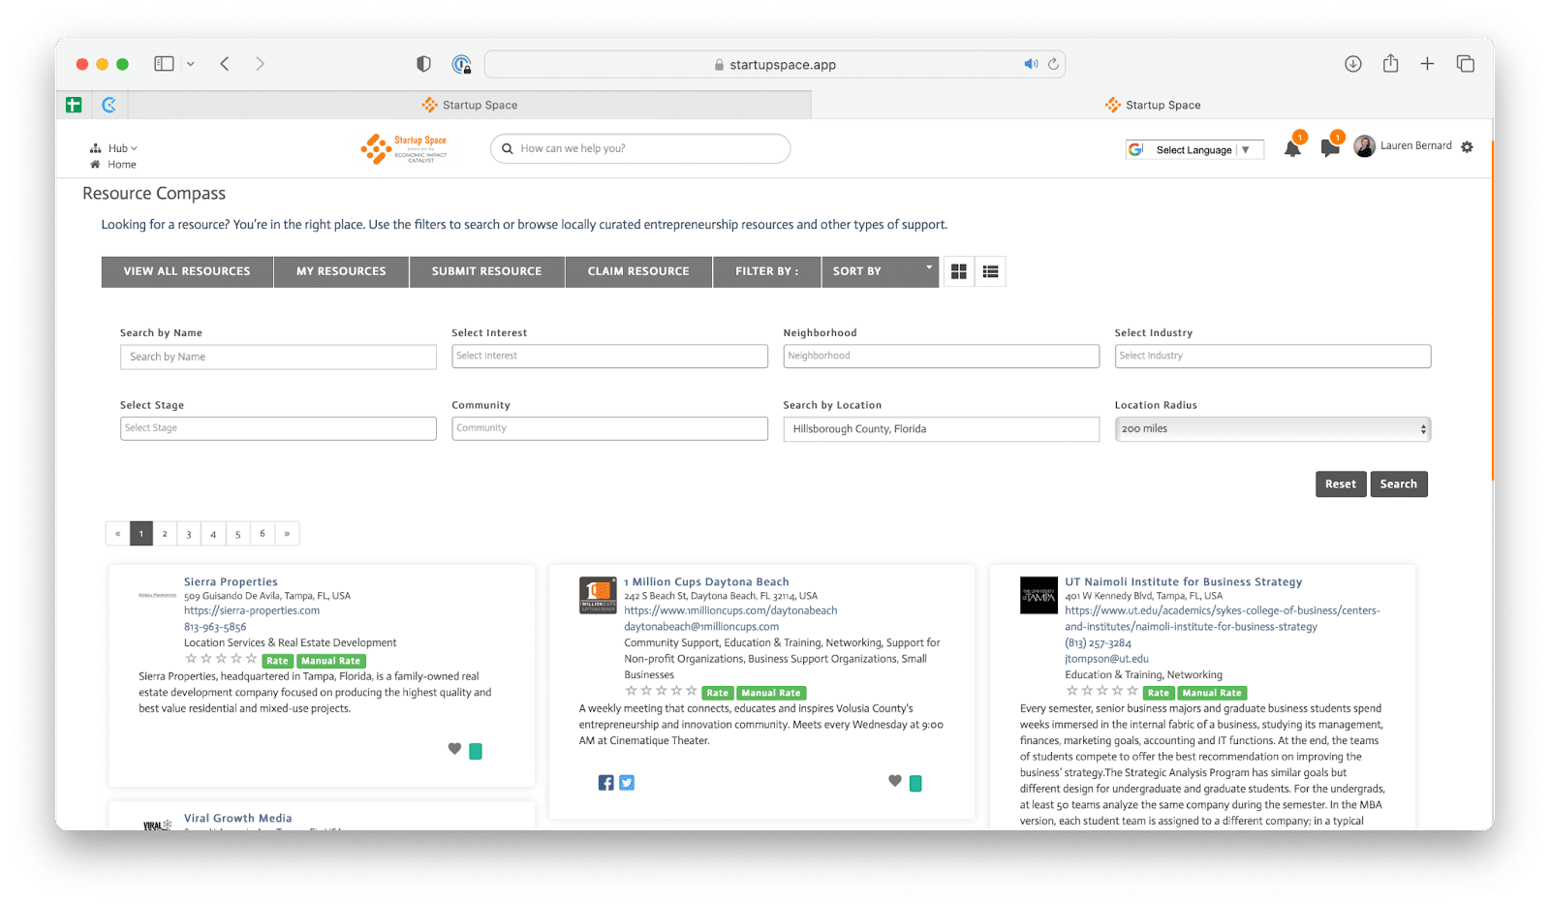Click next page arrow in pagination
This screenshot has width=1550, height=904.
(287, 533)
